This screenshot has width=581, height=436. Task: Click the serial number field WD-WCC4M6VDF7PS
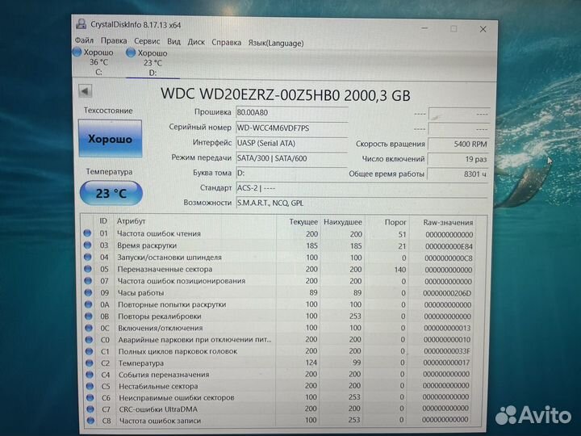coord(291,128)
